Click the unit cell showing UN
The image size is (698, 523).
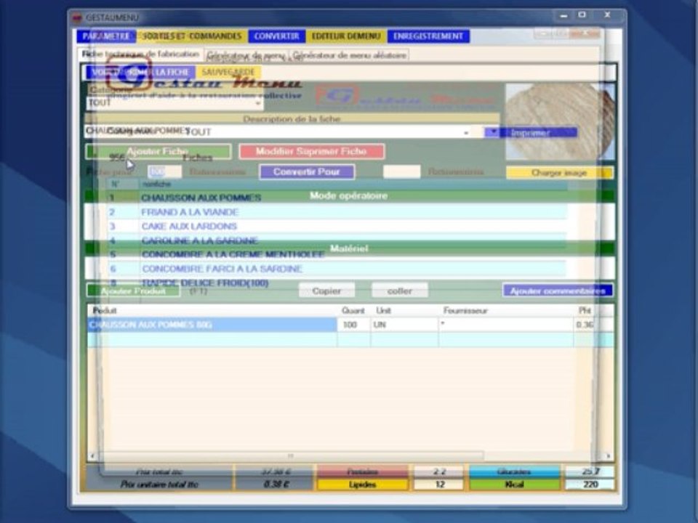404,325
